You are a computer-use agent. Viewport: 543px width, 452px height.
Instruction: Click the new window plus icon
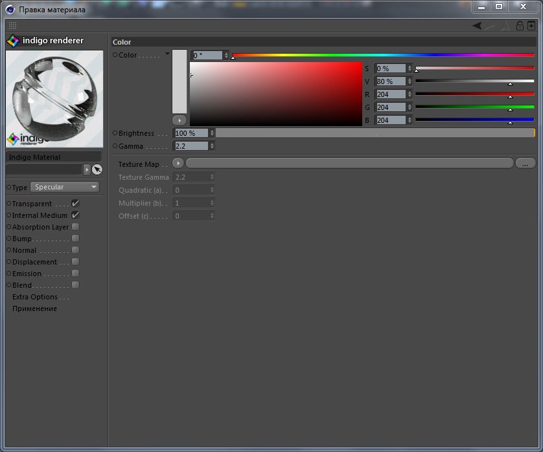tap(531, 26)
